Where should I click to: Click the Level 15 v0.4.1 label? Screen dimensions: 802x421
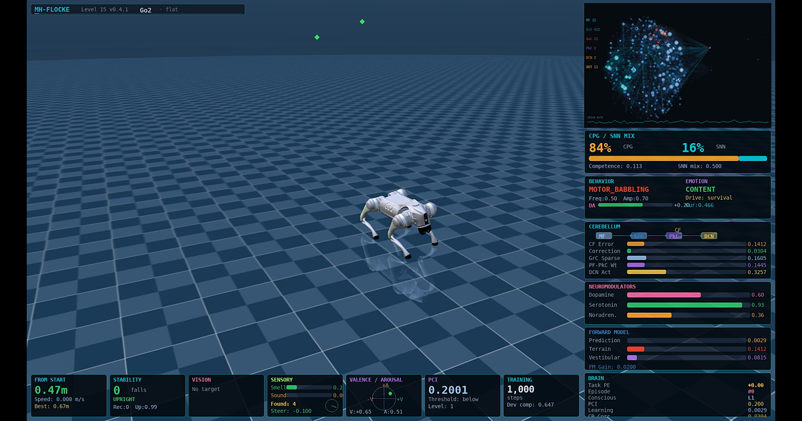pyautogui.click(x=105, y=10)
